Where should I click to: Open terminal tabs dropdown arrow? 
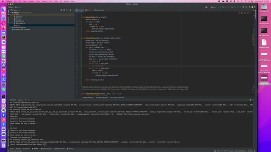click(28, 100)
